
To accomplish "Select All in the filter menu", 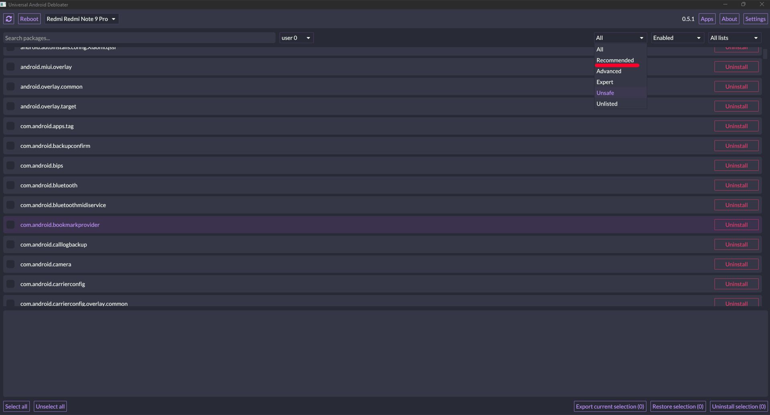I will point(620,49).
